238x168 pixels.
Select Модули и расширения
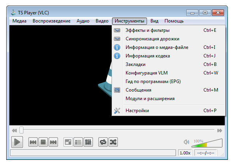point(168,99)
